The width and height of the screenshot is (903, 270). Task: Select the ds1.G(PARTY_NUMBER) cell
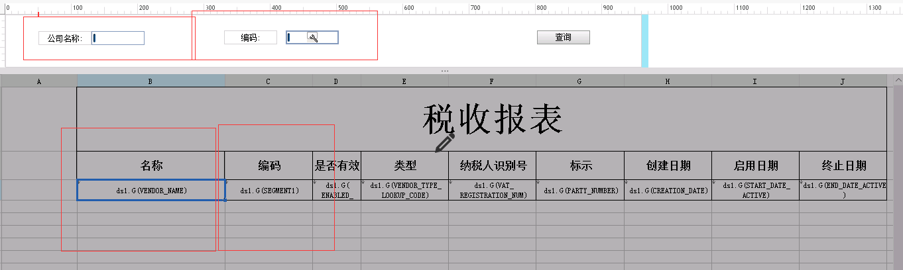click(x=579, y=190)
